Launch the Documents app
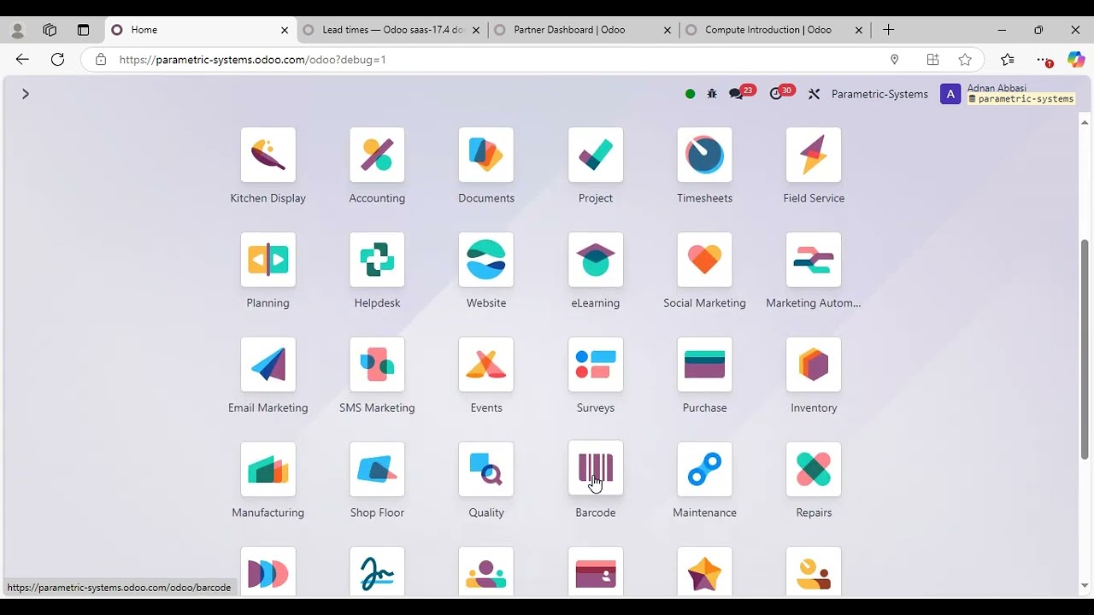 (486, 155)
